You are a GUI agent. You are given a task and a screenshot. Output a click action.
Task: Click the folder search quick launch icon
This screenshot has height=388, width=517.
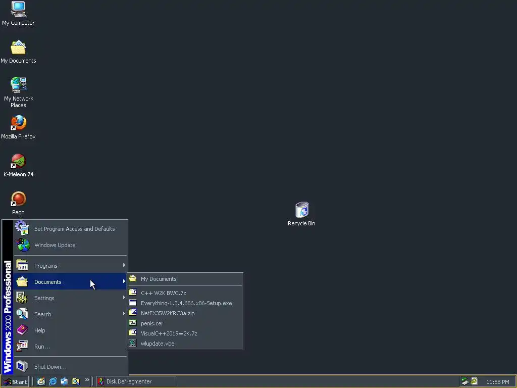76,381
